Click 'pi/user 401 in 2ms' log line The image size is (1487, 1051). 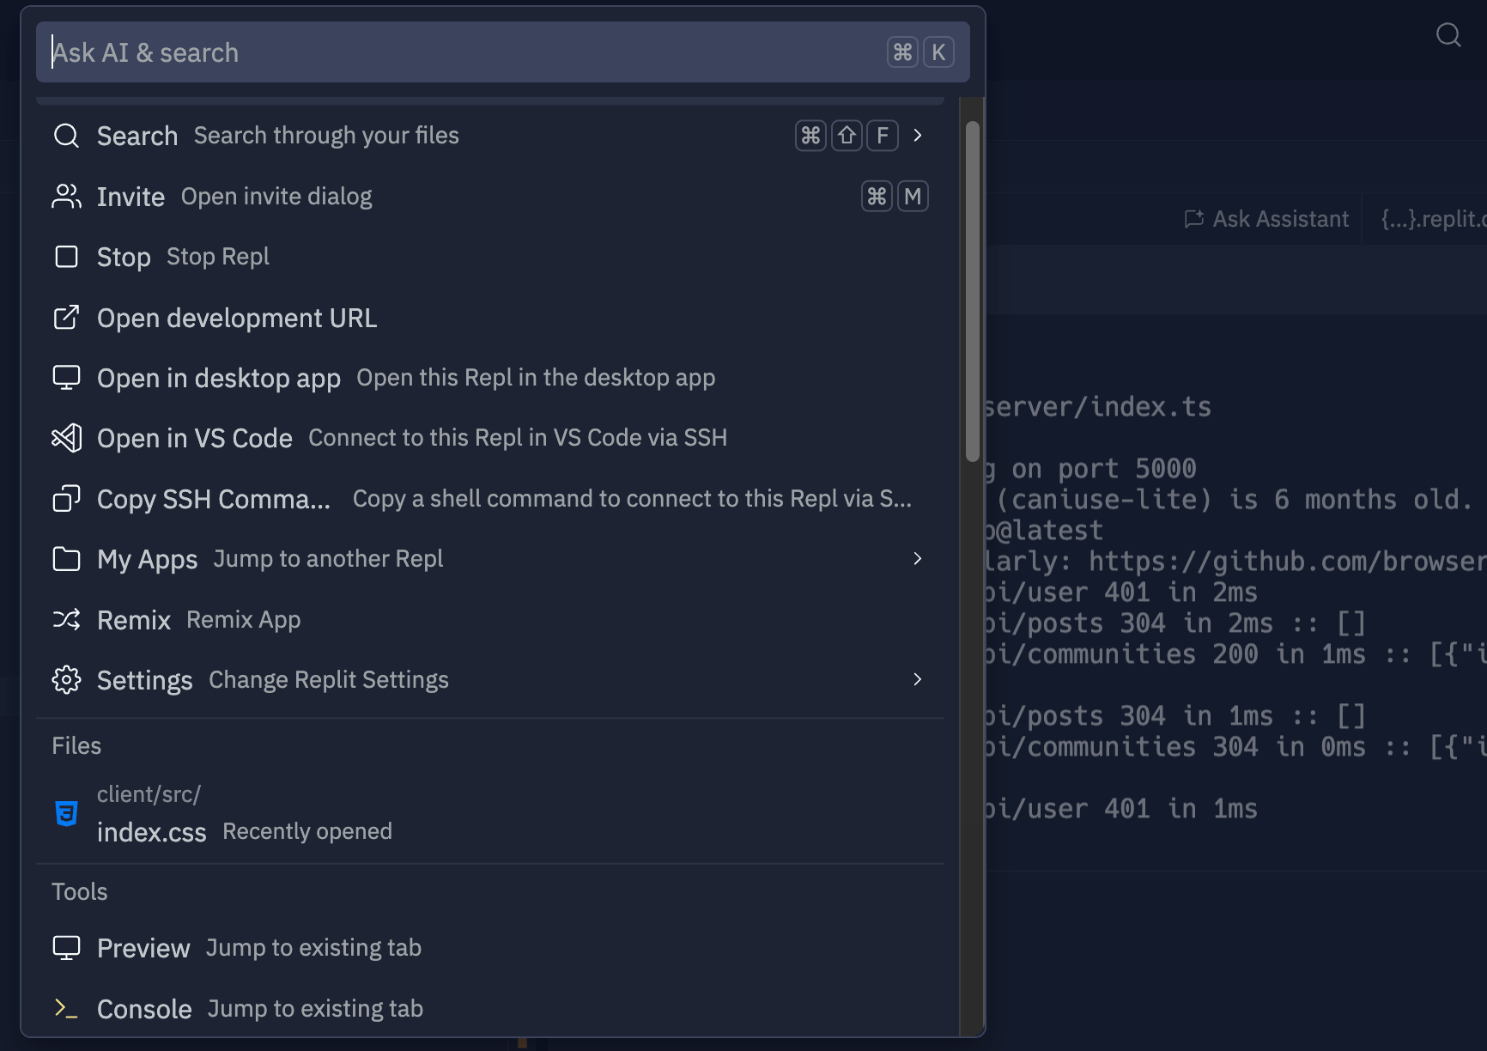pyautogui.click(x=1122, y=592)
